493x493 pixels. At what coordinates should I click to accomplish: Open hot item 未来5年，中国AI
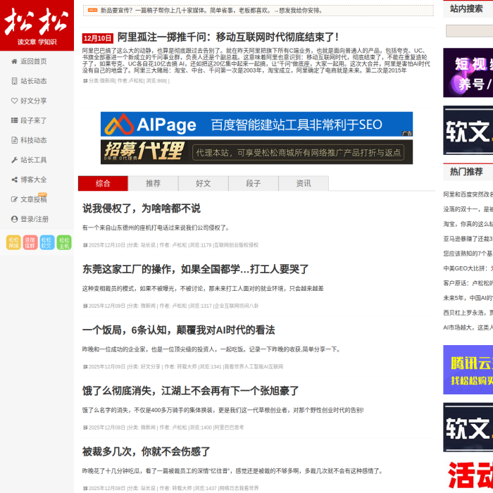(468, 298)
